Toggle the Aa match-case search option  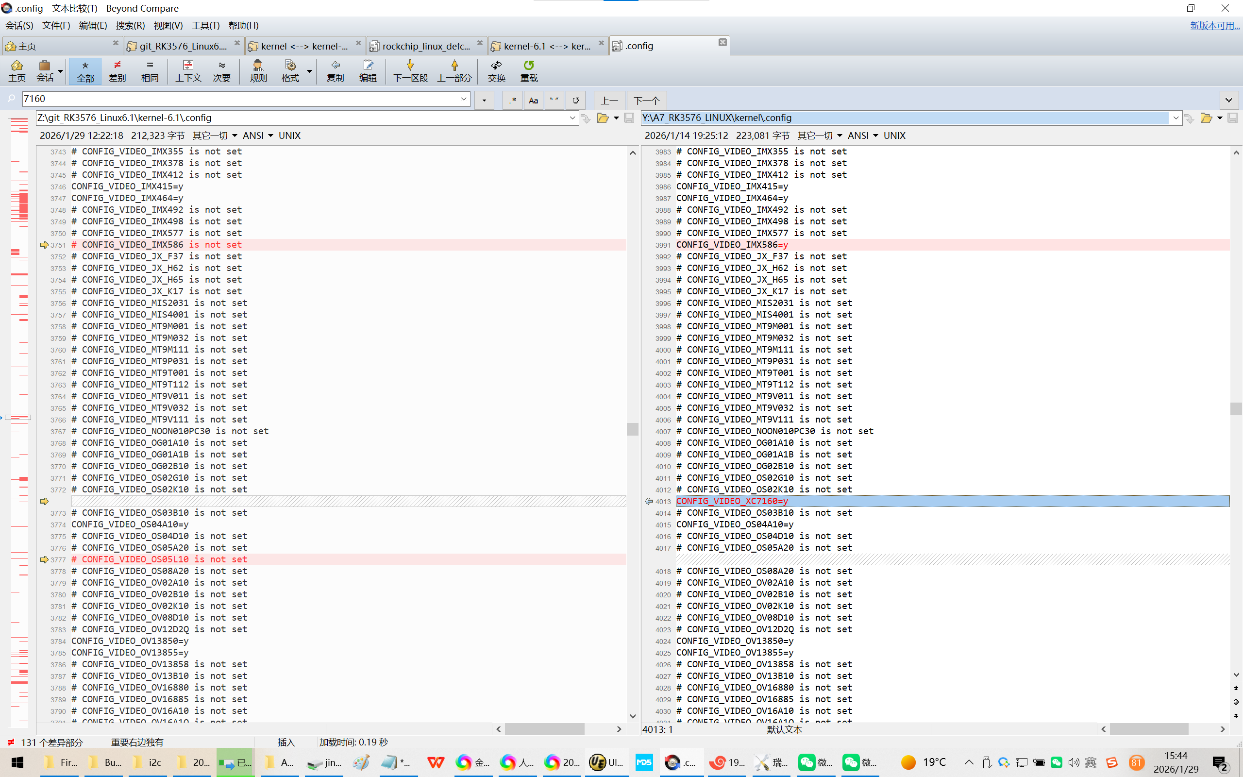(x=533, y=100)
